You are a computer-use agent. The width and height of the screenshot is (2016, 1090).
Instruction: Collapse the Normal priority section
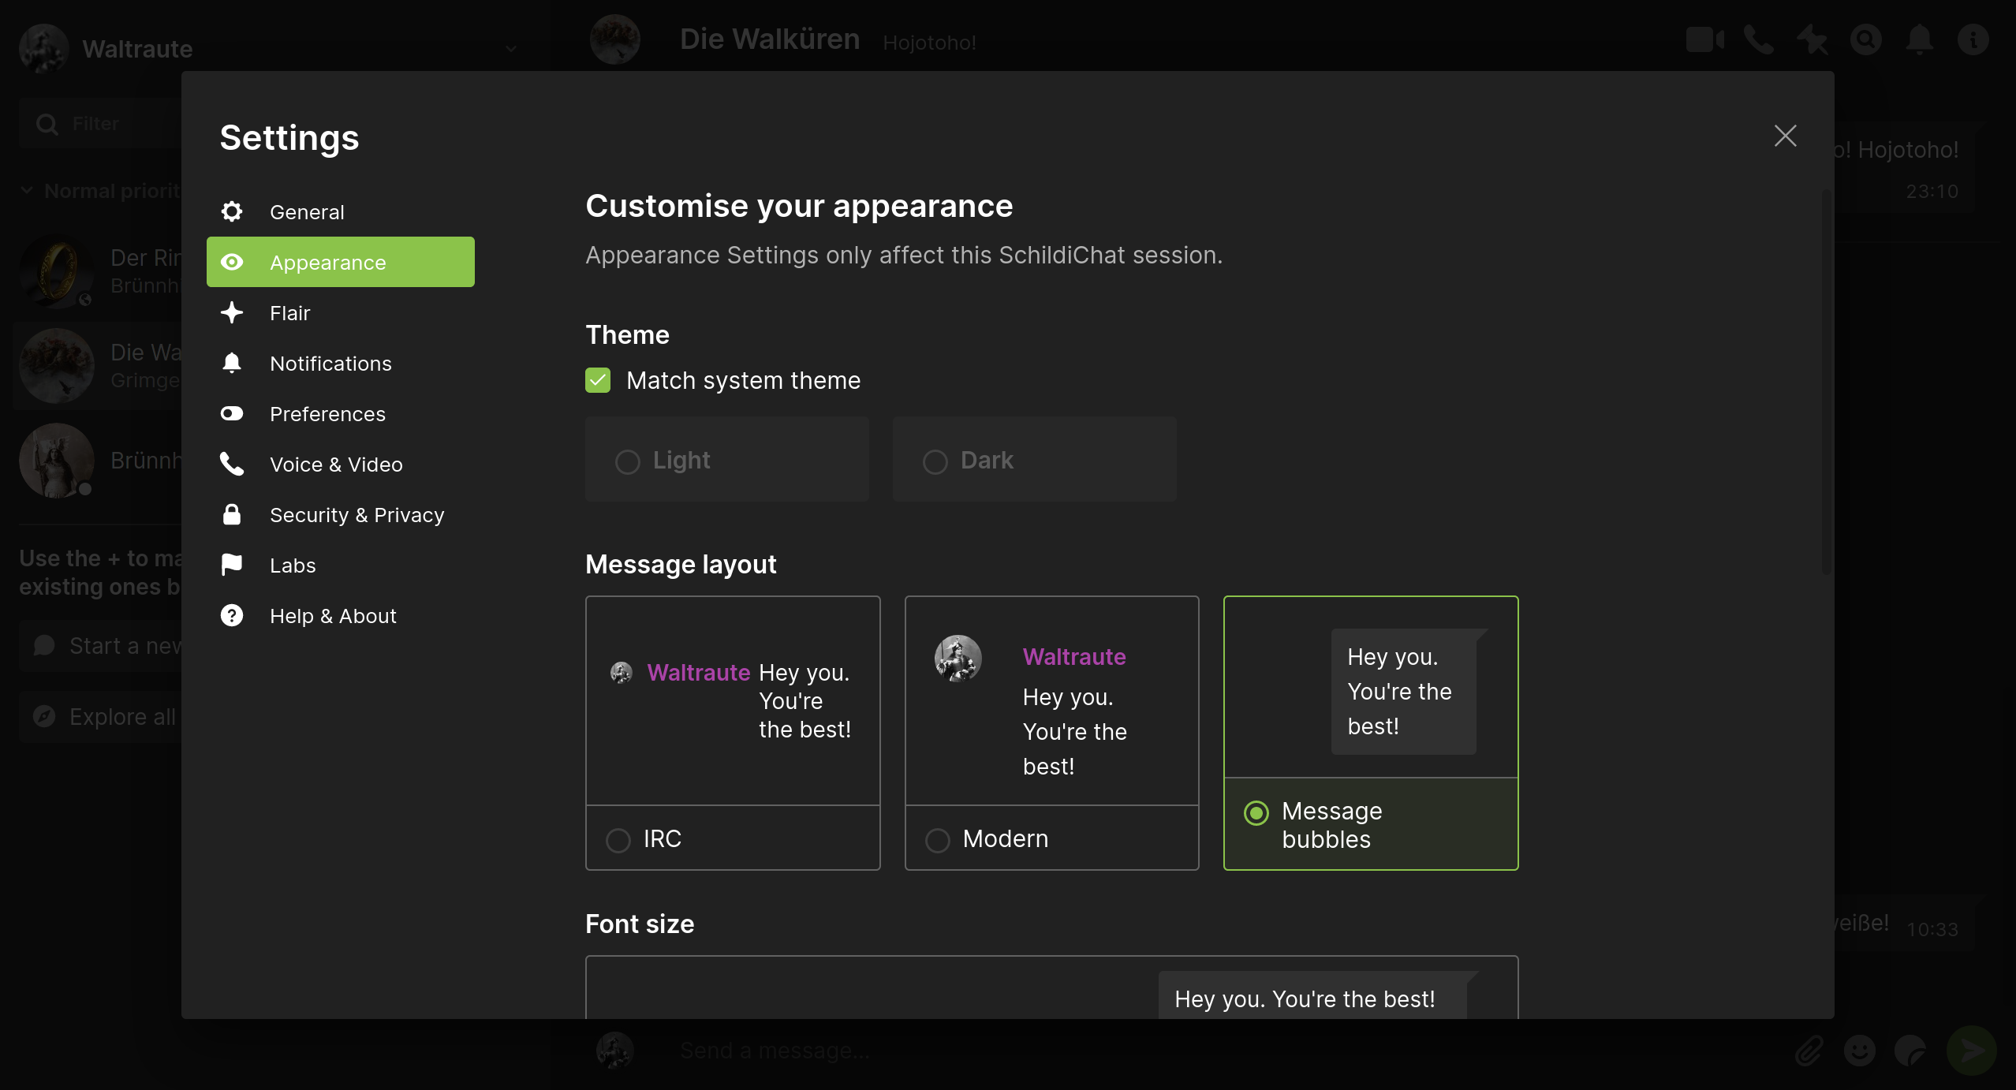(27, 191)
